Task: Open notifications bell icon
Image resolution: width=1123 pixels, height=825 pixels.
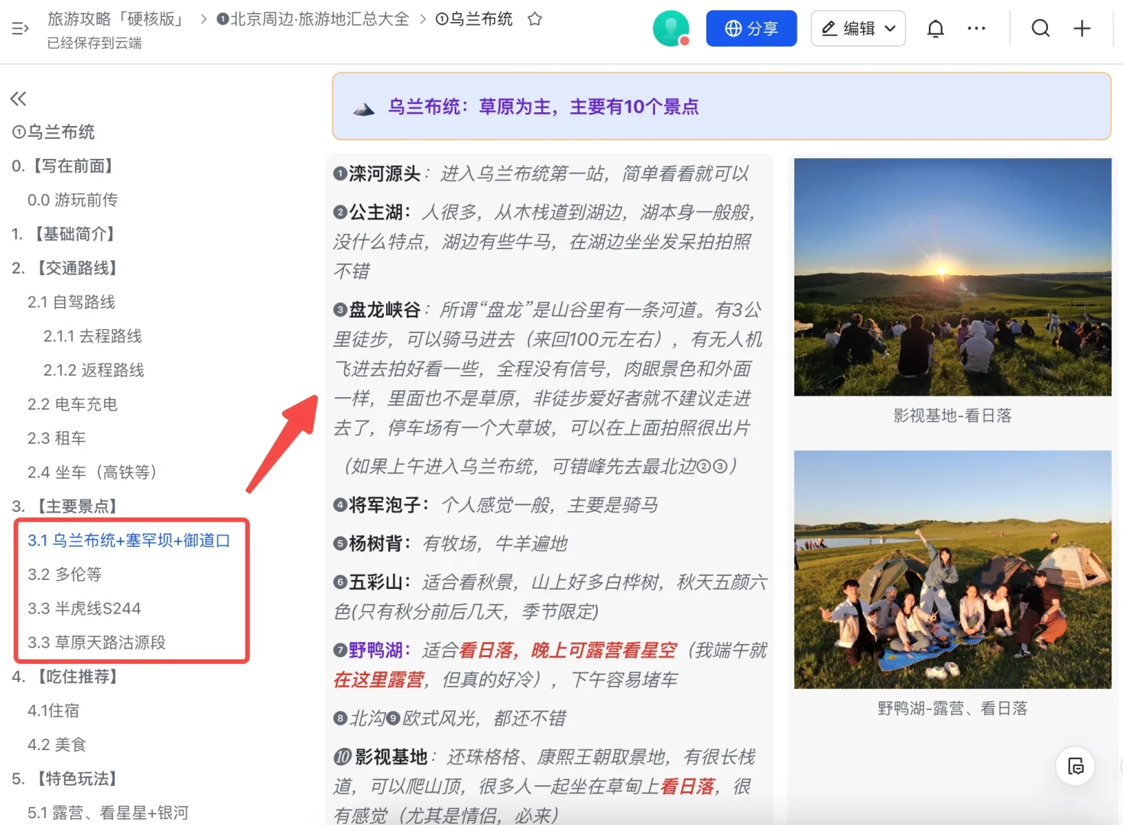Action: (x=936, y=28)
